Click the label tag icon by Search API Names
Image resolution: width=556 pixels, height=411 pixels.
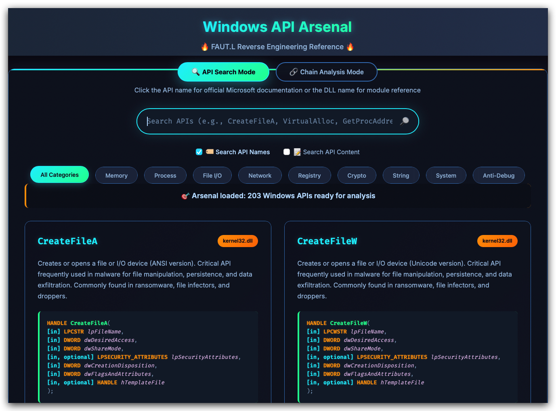210,152
